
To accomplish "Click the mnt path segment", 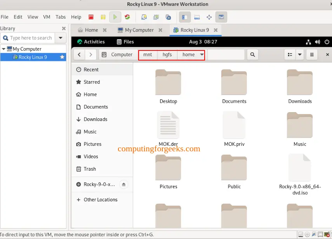I will click(x=148, y=55).
